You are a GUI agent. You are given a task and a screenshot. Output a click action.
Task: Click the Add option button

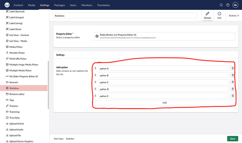[164, 102]
